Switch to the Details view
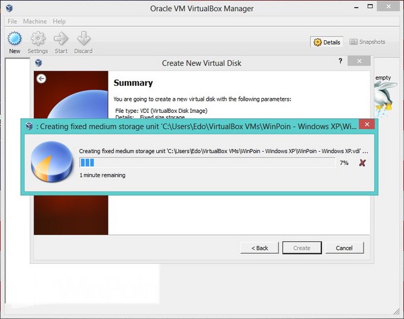Viewport: 404px width, 319px height. pos(327,42)
